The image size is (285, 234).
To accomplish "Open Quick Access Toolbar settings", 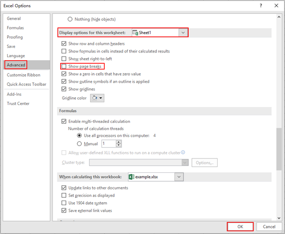I will [x=27, y=84].
